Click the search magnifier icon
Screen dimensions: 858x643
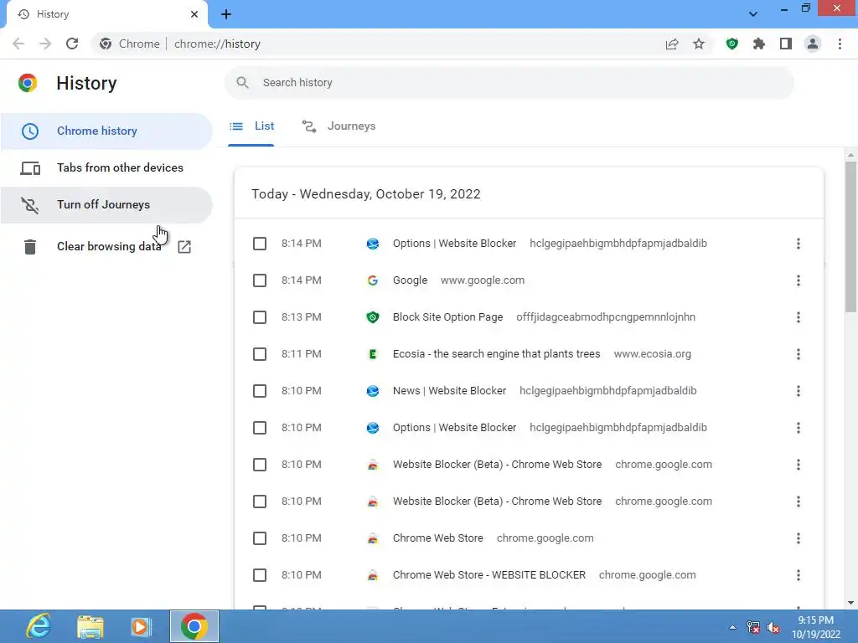click(x=242, y=83)
